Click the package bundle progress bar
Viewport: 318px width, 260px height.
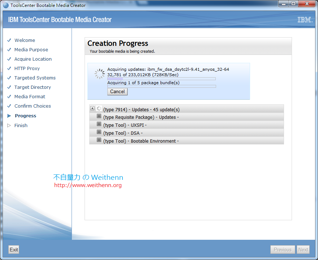pos(162,86)
